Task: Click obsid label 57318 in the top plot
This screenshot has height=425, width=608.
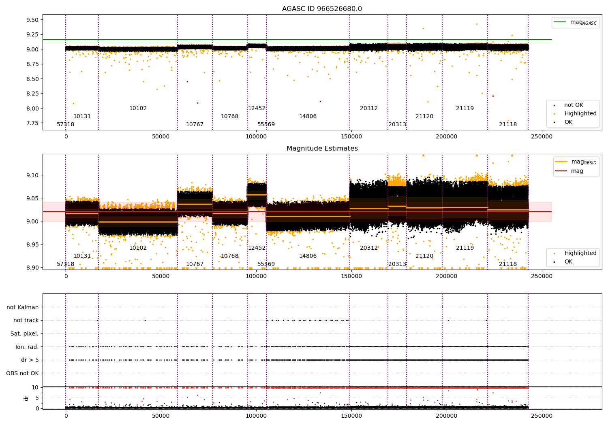Action: [x=66, y=124]
